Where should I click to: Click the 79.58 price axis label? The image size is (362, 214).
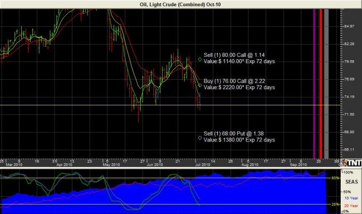pos(349,62)
